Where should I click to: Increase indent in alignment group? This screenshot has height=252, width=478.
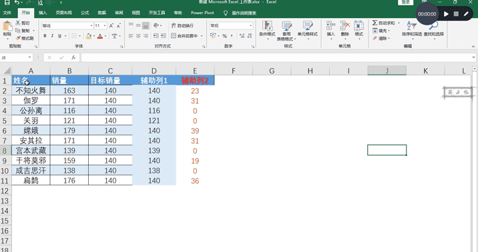click(x=164, y=36)
